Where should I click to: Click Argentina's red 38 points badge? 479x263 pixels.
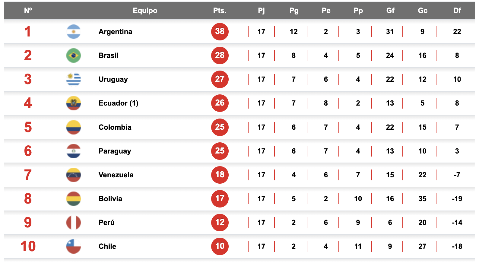click(x=220, y=31)
